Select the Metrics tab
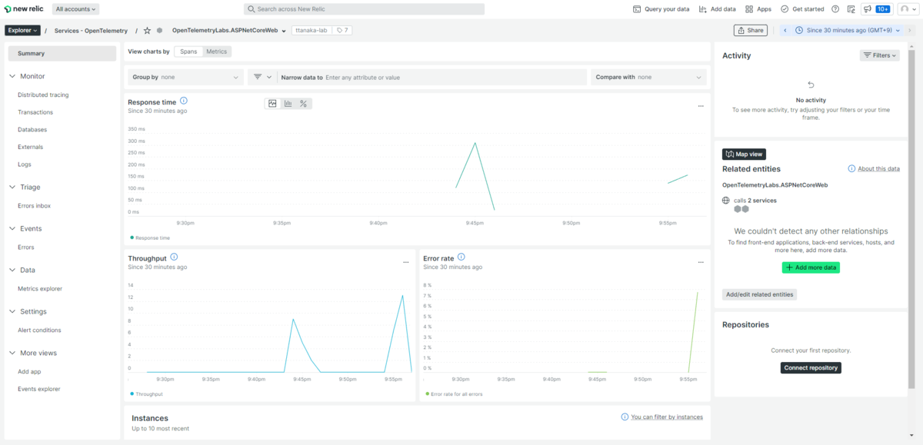Image resolution: width=923 pixels, height=445 pixels. point(216,51)
